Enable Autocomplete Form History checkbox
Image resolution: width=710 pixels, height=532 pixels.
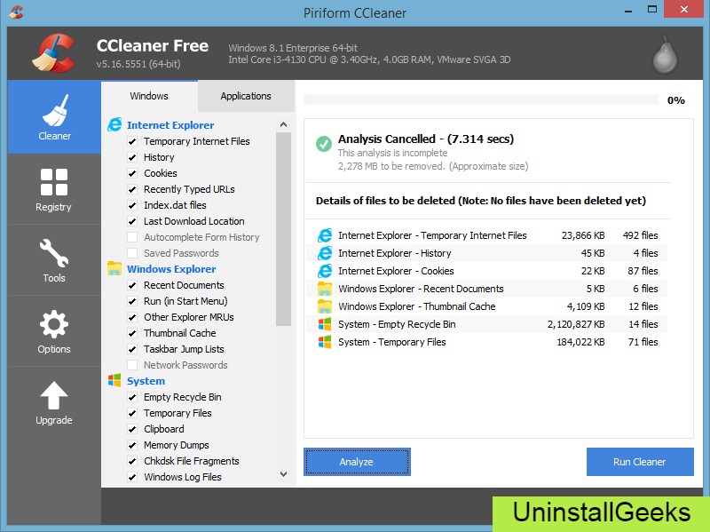(132, 237)
